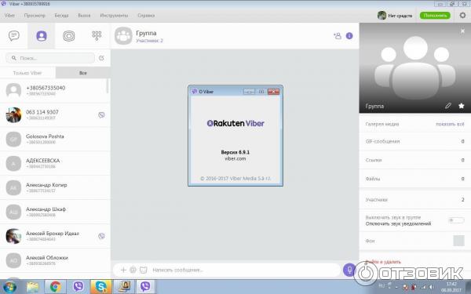The height and width of the screenshot is (294, 471).
Task: Click Viber badge next to 063 114 9307
Action: (101, 114)
